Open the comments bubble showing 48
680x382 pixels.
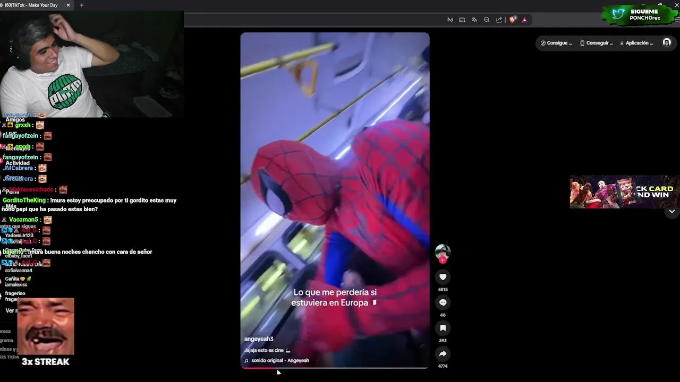tap(443, 302)
